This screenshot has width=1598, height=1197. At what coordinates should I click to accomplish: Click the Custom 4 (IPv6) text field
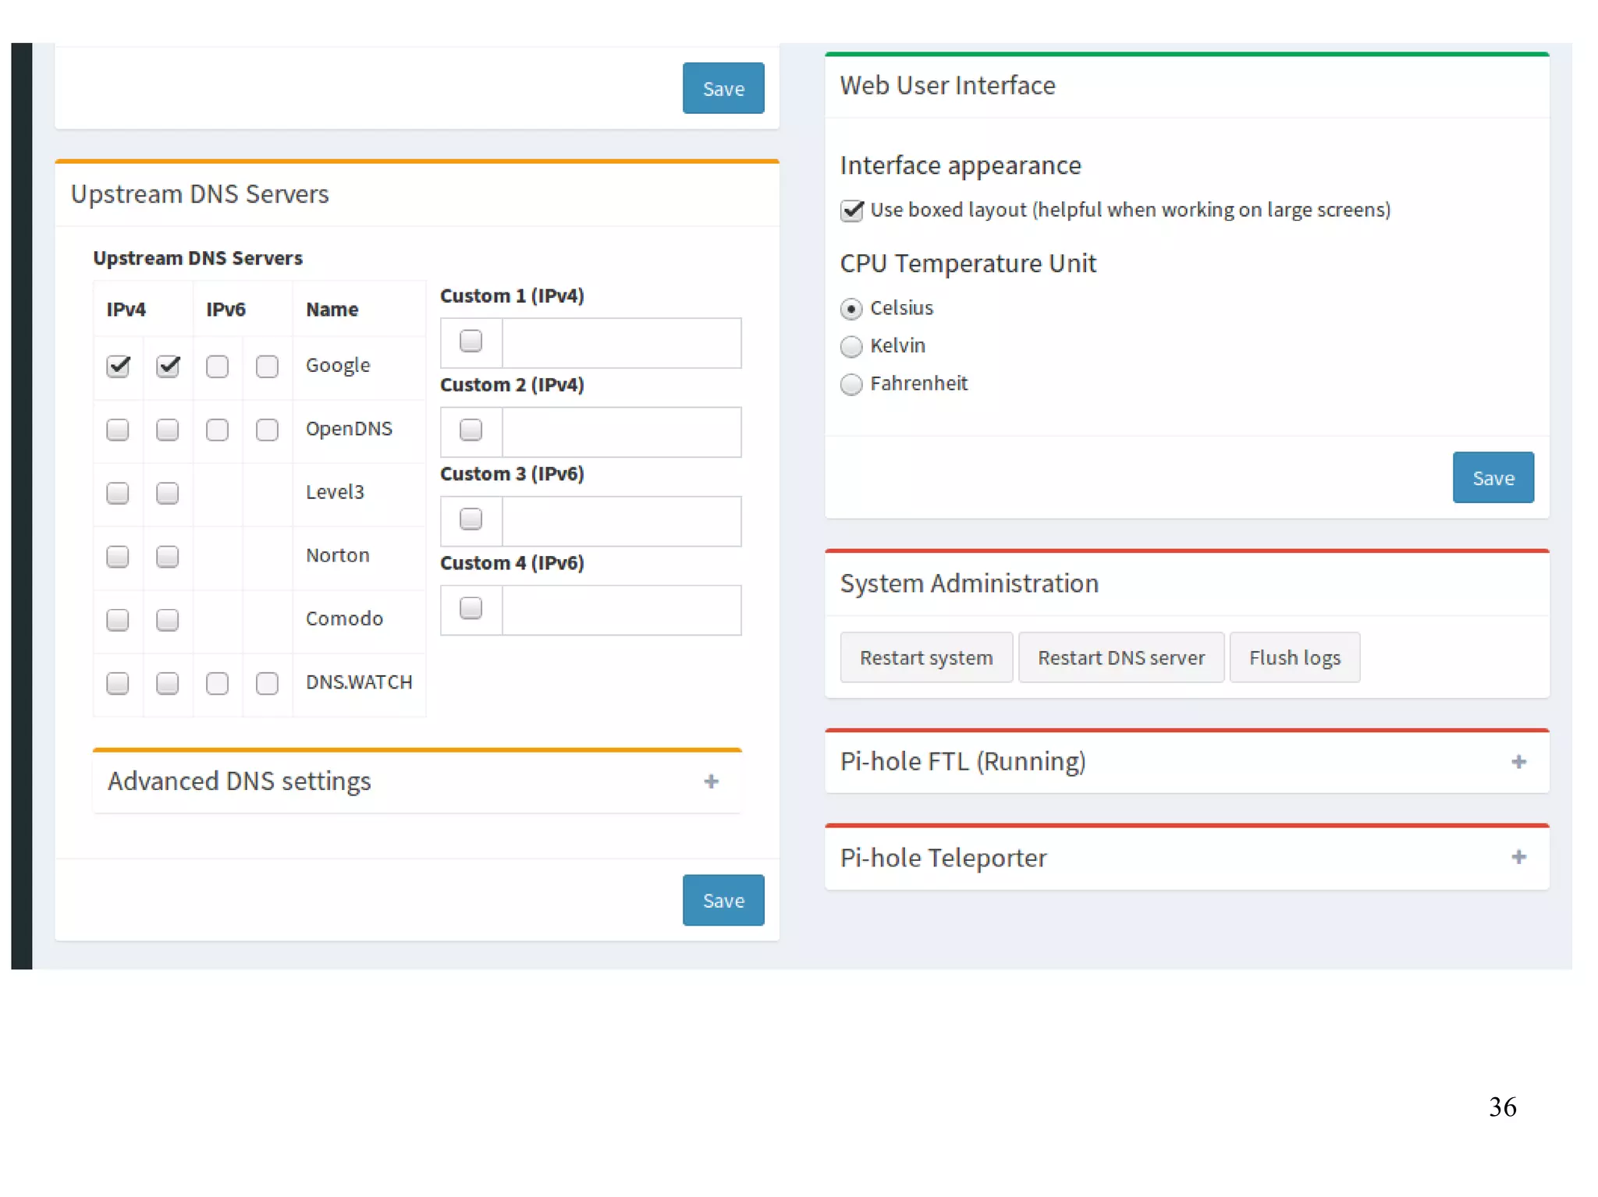tap(621, 610)
